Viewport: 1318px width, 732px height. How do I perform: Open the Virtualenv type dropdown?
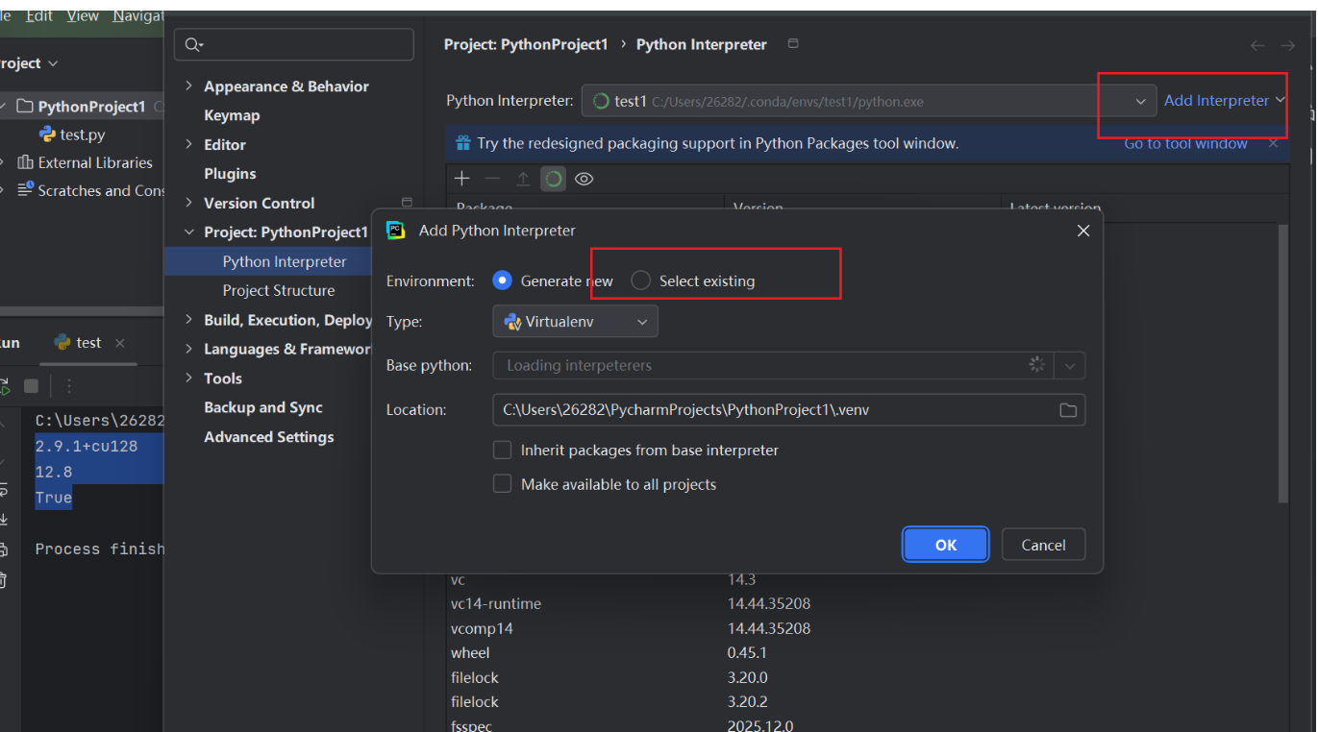[575, 322]
